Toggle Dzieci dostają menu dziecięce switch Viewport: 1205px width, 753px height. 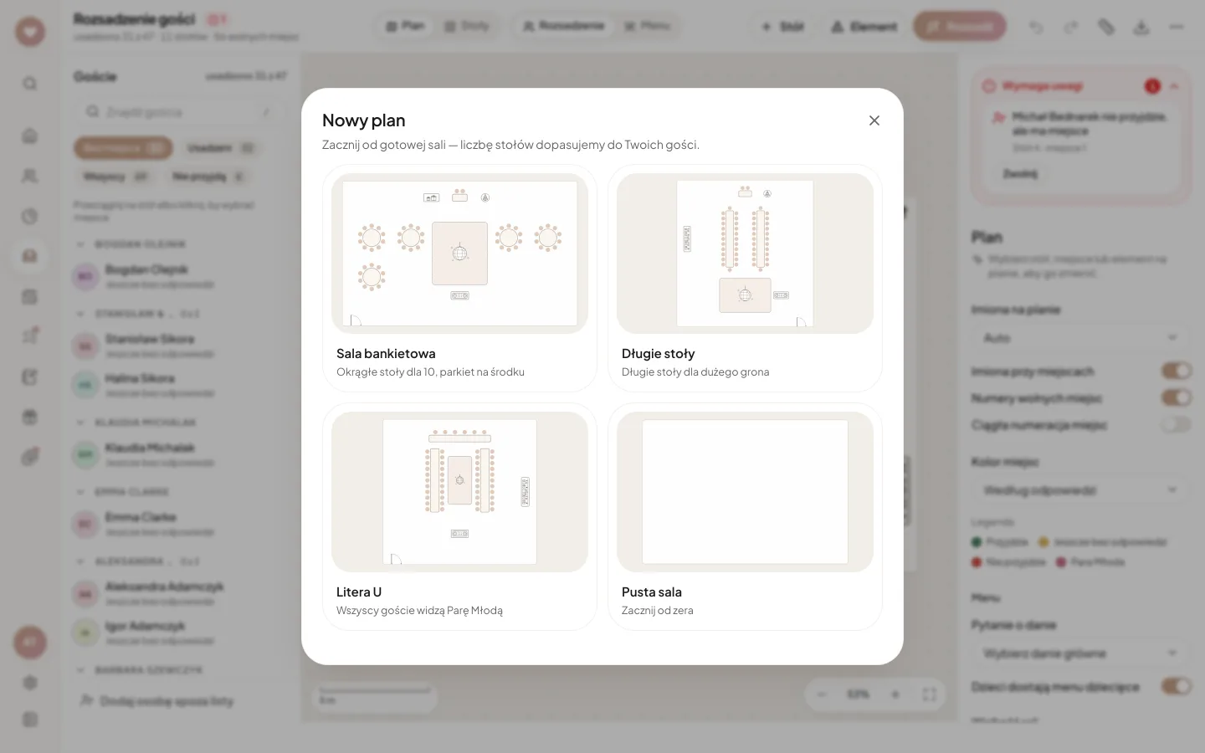(1176, 686)
